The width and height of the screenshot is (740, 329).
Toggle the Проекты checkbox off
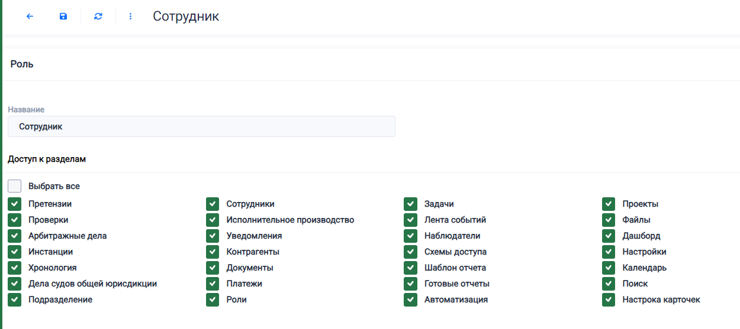(x=609, y=204)
